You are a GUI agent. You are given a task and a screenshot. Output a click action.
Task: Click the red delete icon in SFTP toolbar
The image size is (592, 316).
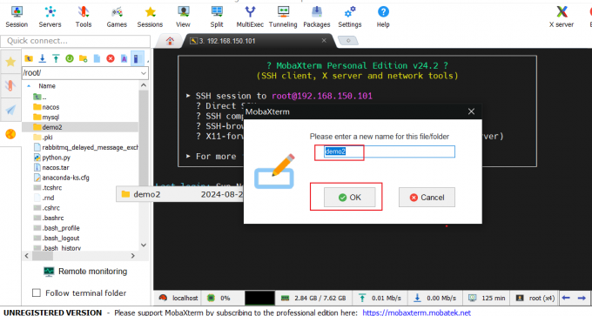(111, 58)
